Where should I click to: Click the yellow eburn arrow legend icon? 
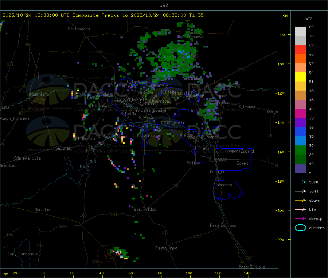(300, 201)
